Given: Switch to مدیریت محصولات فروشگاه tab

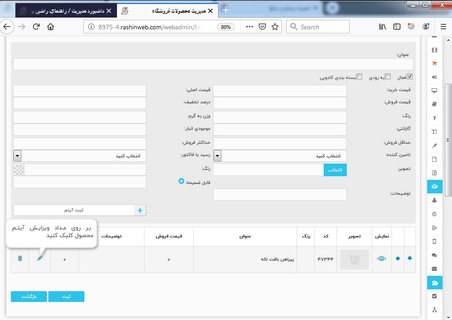Looking at the screenshot, I should coord(168,11).
